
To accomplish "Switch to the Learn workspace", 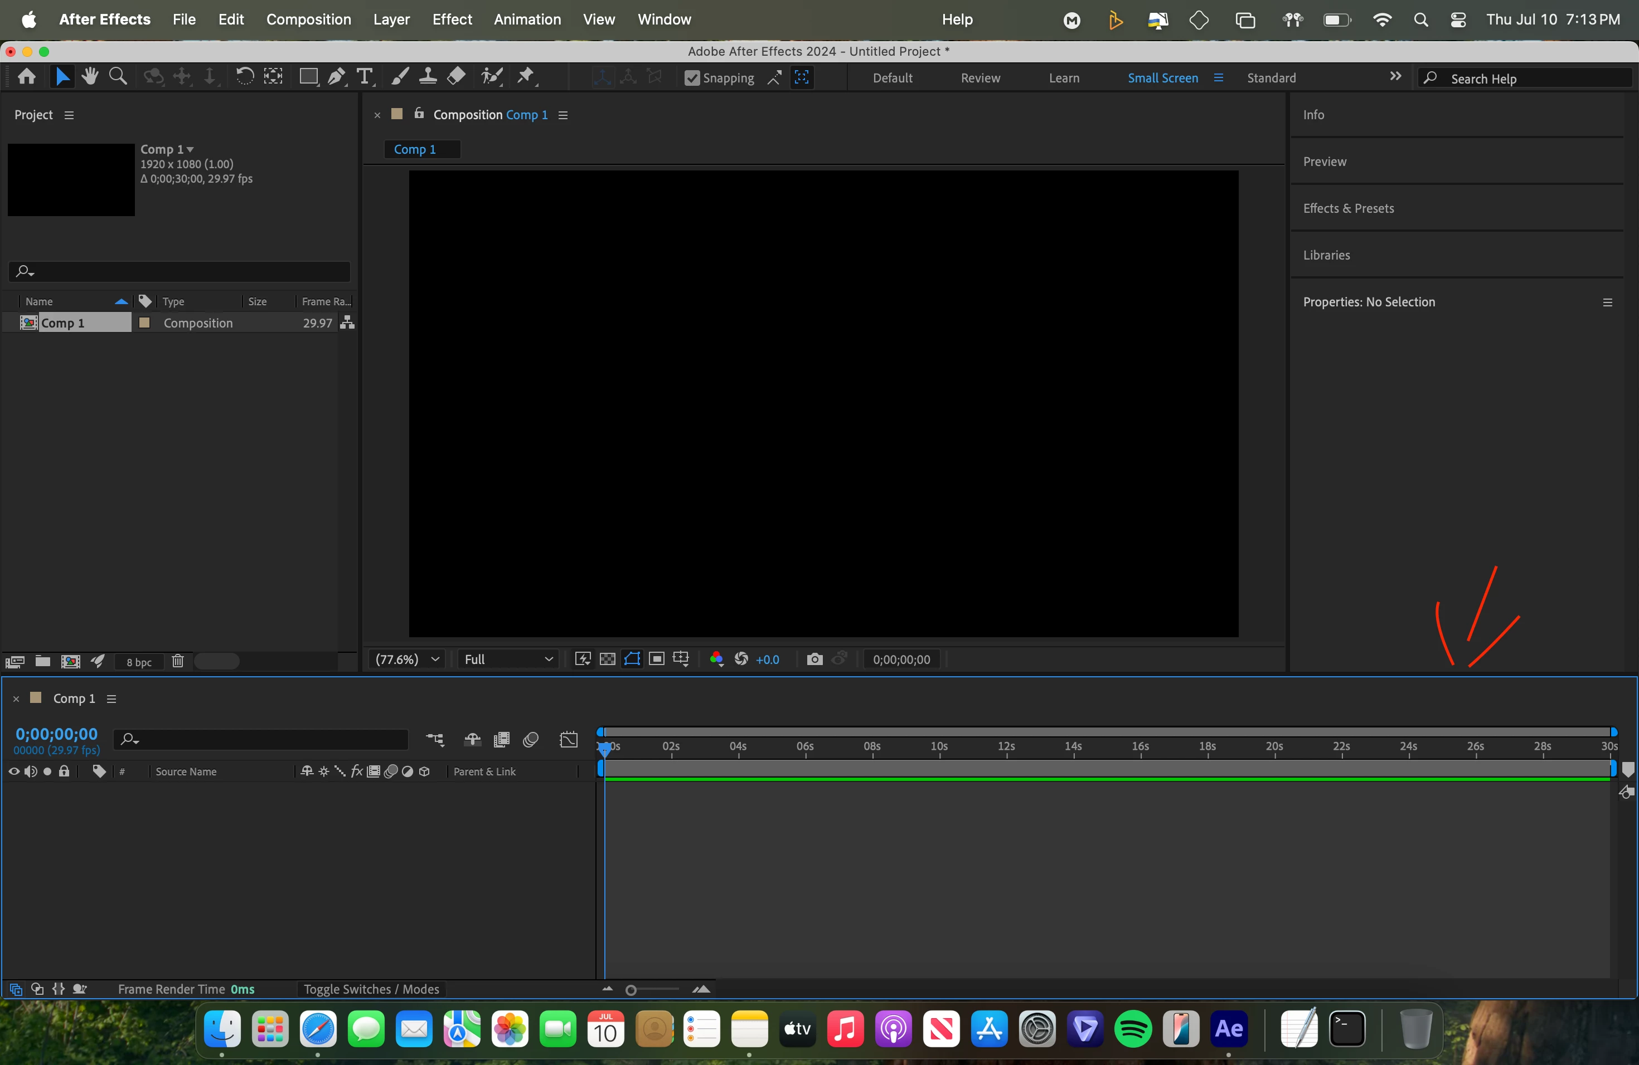I will 1064,78.
